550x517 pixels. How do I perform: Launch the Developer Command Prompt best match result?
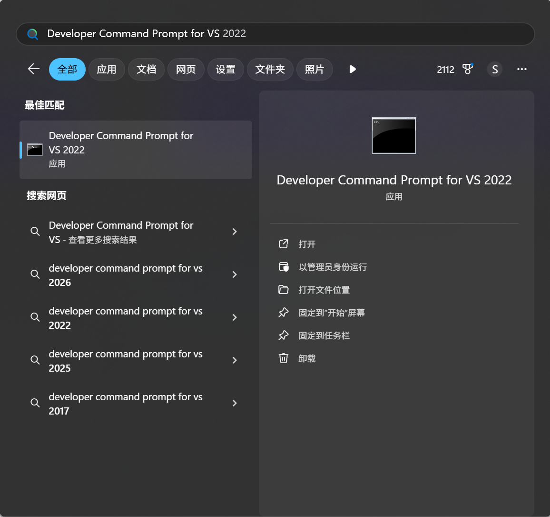coord(136,150)
